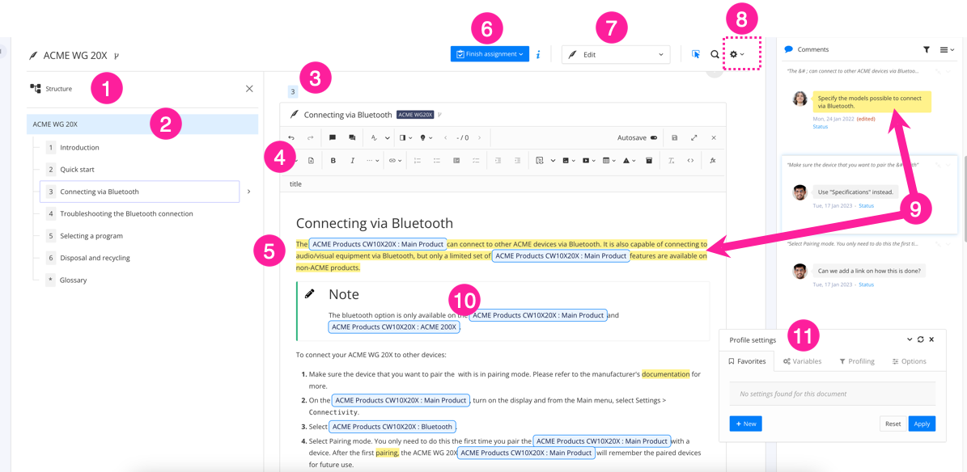The width and height of the screenshot is (967, 472).
Task: Click the inline code icon in the toolbar
Action: [x=691, y=160]
